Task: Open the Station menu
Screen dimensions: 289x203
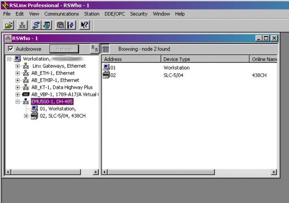Action: [92, 14]
